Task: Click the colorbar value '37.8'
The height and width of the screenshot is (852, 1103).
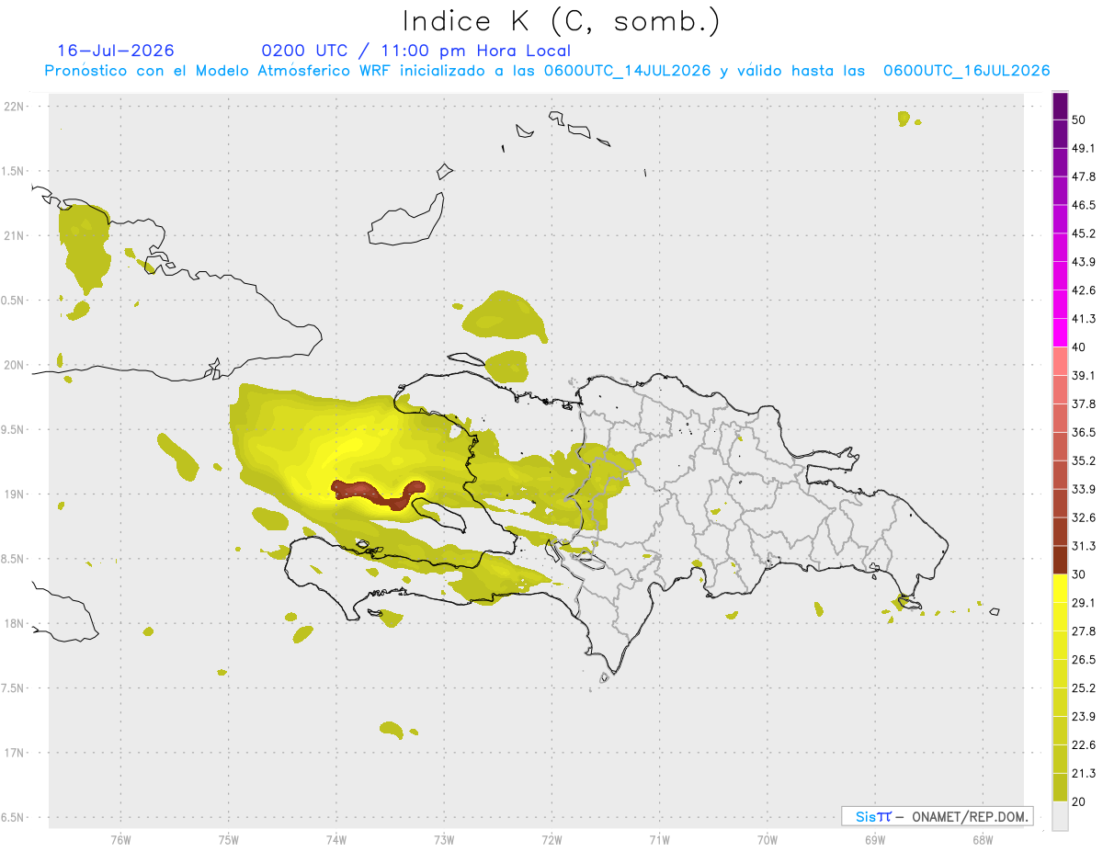Action: pos(1084,403)
